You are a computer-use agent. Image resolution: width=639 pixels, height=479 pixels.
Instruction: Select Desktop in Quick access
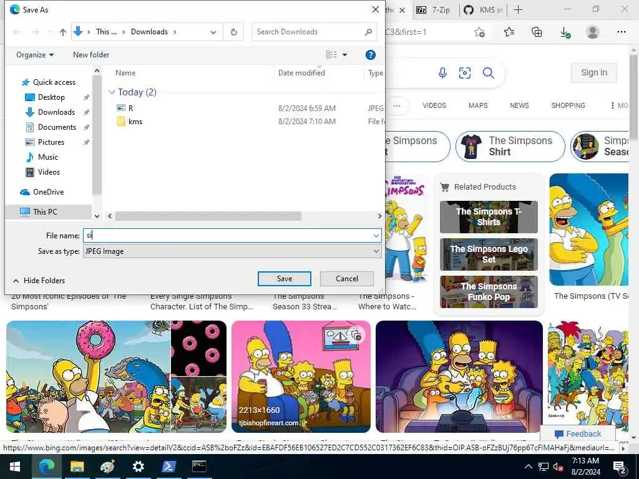[51, 97]
